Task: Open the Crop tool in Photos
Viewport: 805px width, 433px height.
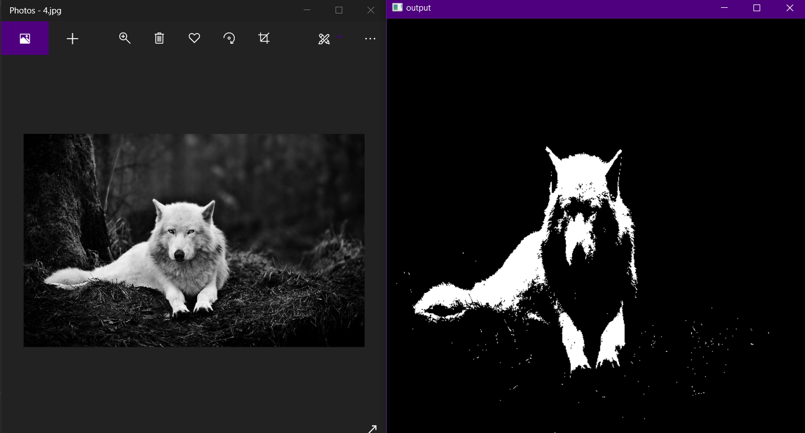Action: (264, 38)
